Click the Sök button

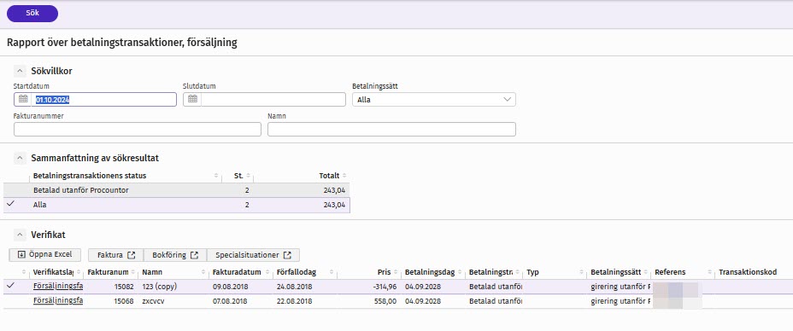click(32, 14)
